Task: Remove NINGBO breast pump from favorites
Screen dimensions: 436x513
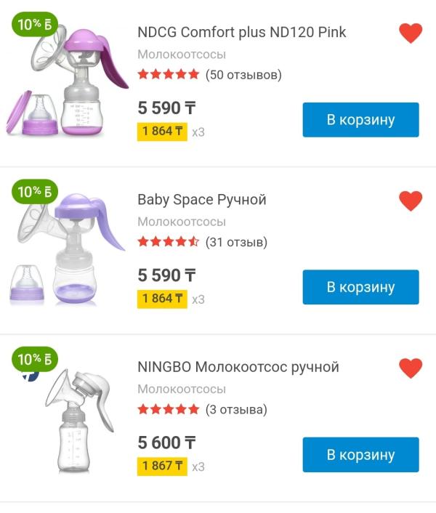Action: [x=411, y=368]
